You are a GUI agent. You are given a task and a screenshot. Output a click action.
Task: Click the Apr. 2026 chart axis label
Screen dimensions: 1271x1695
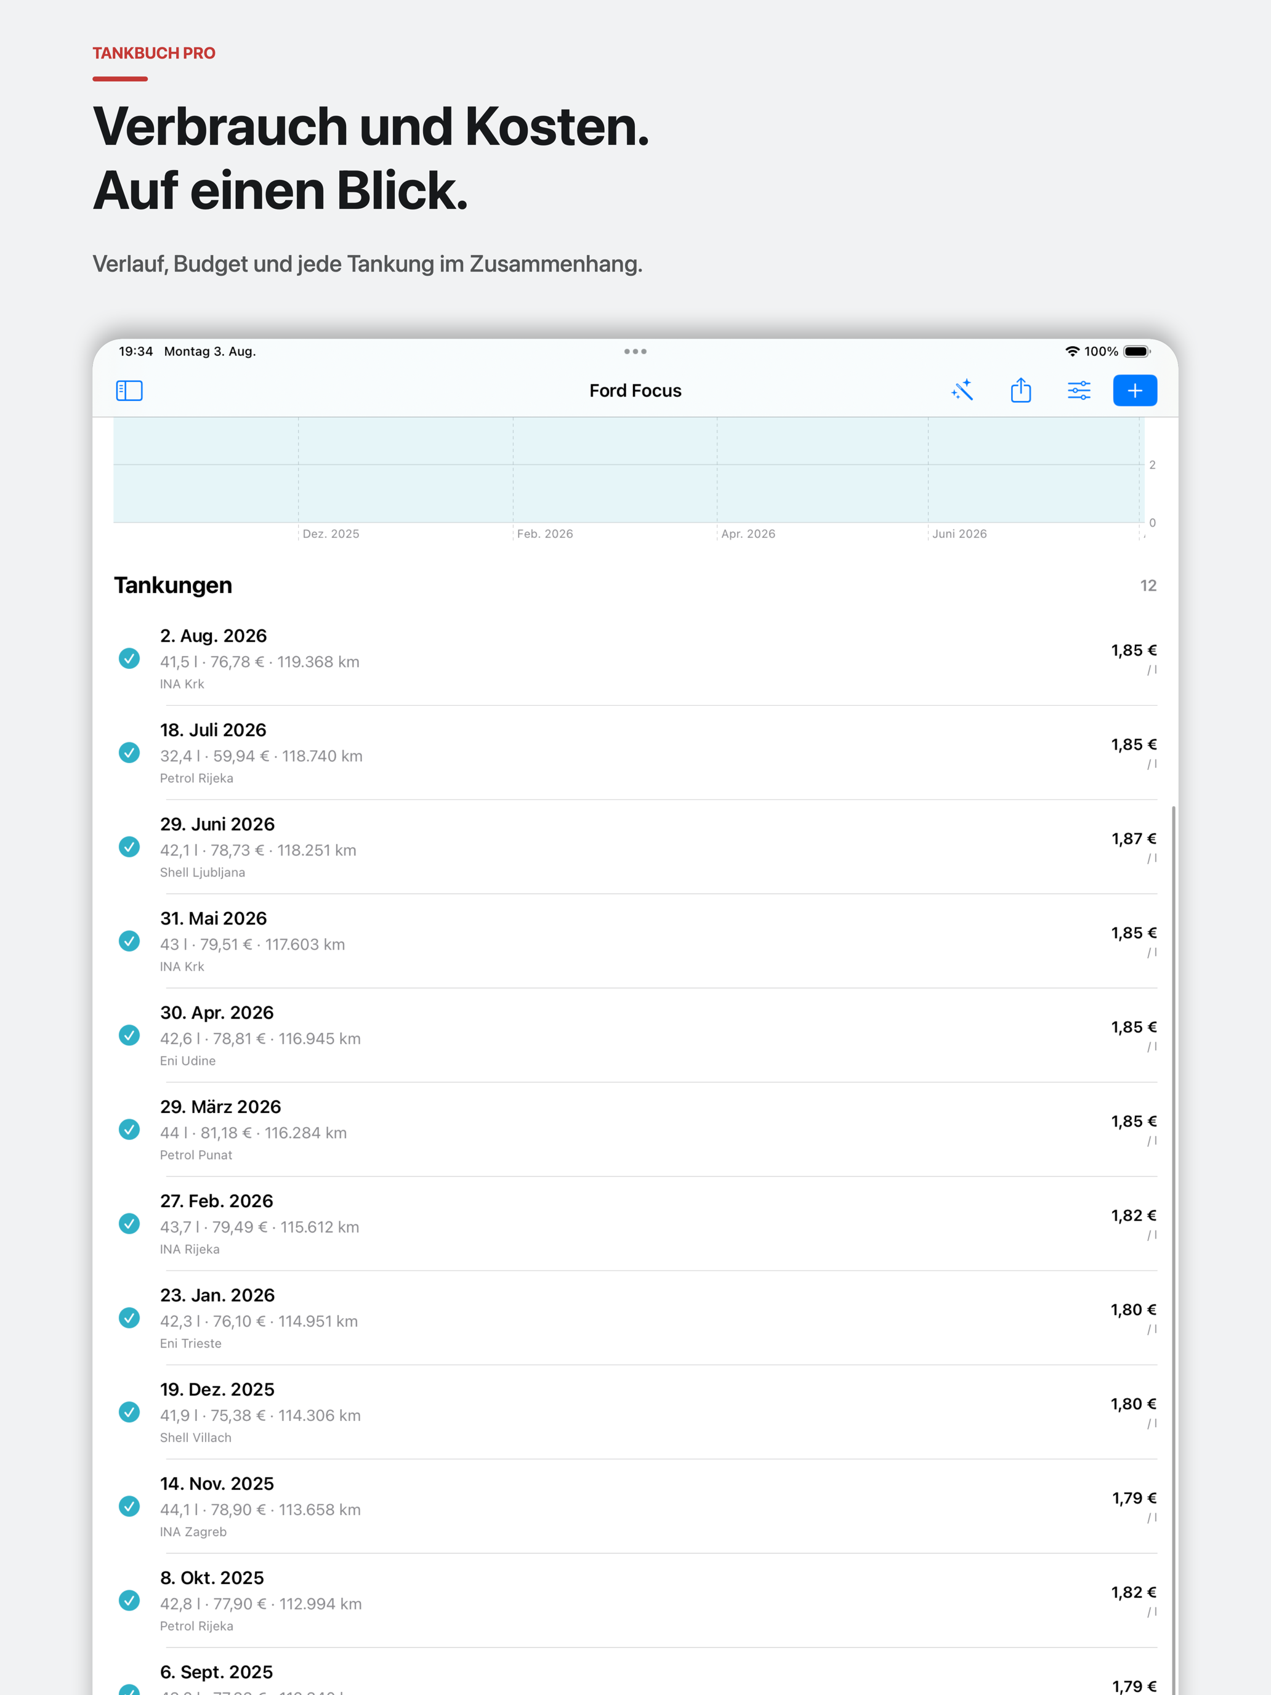point(749,534)
